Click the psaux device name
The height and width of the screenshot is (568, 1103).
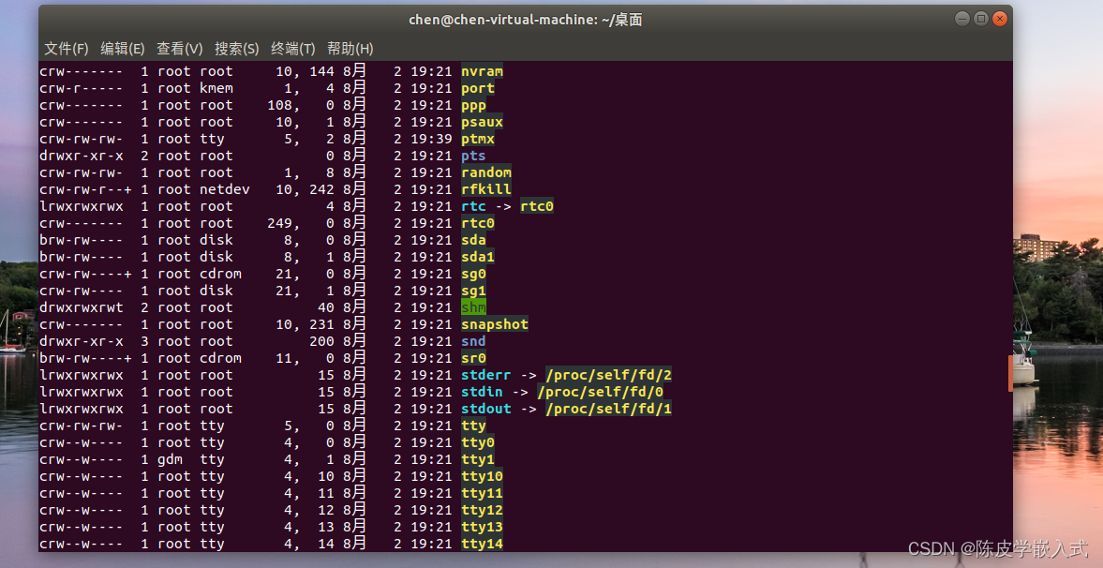pos(482,122)
